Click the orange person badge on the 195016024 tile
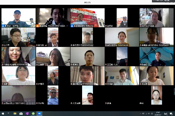The image size is (175, 116). 38,26
